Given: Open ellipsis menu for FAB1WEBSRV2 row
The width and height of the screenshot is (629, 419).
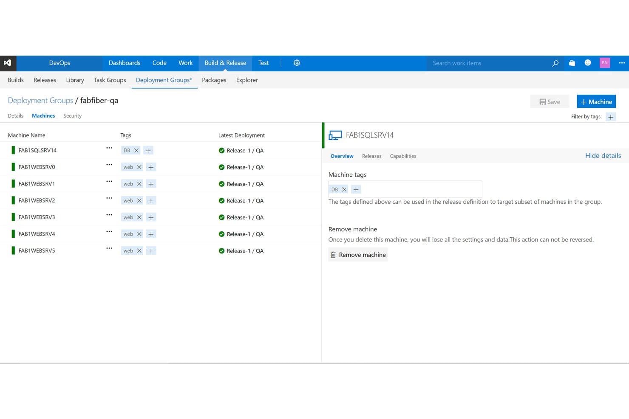Looking at the screenshot, I should [x=109, y=198].
